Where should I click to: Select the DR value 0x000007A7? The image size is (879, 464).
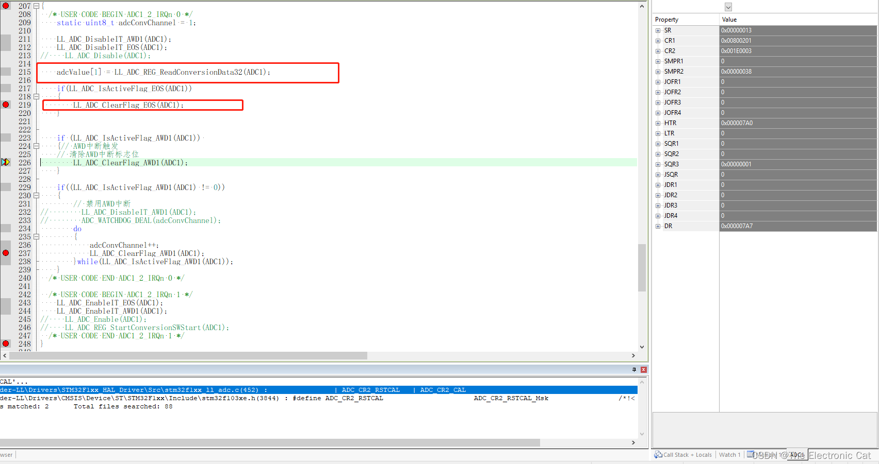[x=798, y=226]
